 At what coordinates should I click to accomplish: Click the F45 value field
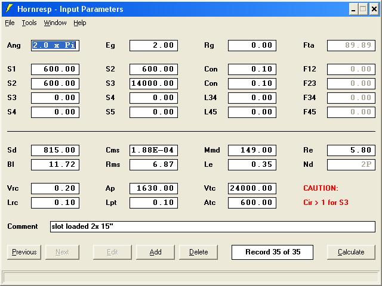351,113
